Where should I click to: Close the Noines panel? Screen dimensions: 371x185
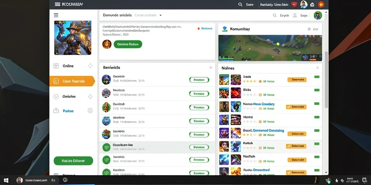317,68
